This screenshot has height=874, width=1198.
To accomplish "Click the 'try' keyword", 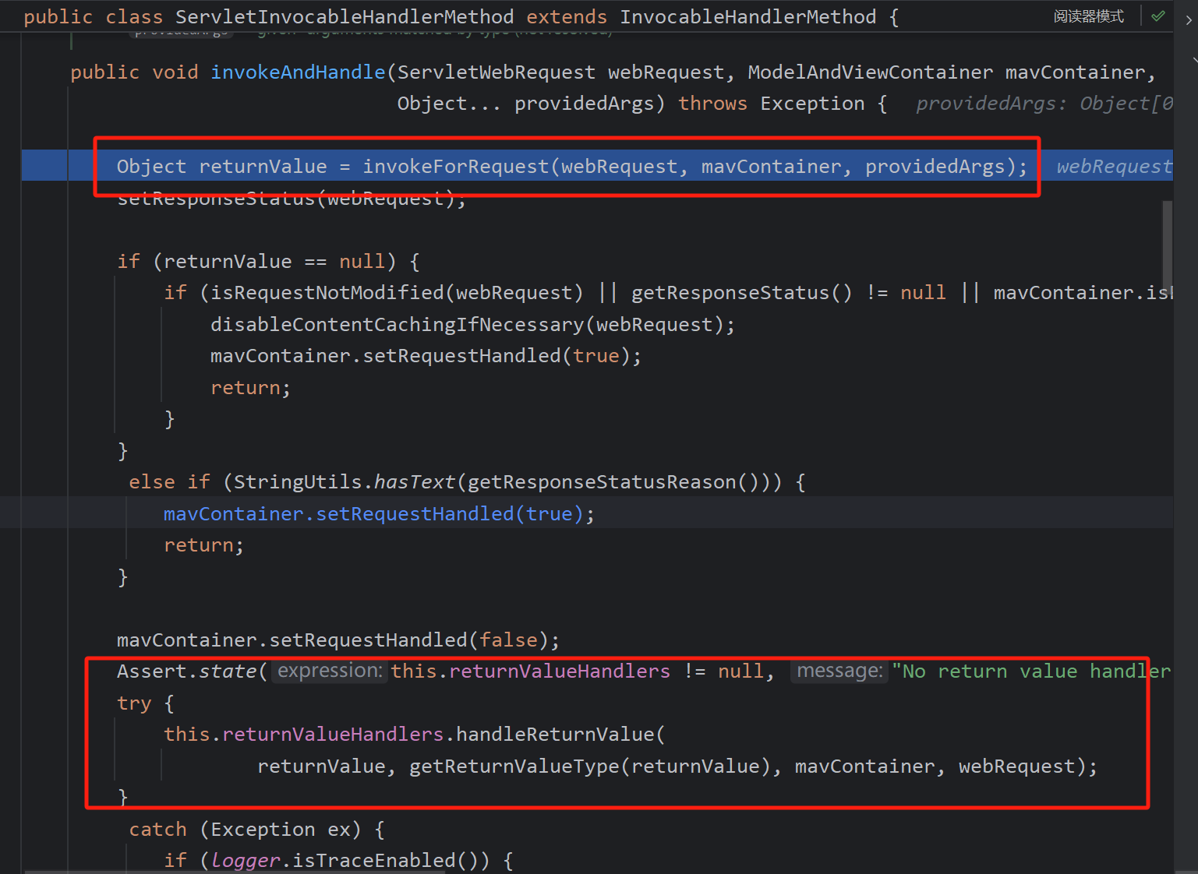I will click(x=134, y=703).
